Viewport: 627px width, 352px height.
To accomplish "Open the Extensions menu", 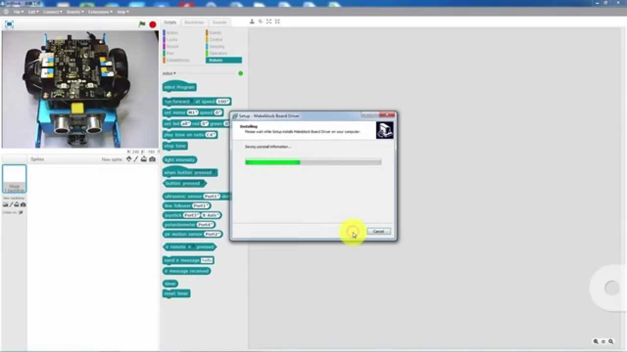I will tap(100, 12).
